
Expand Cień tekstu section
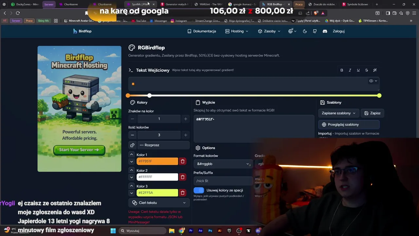point(159,203)
